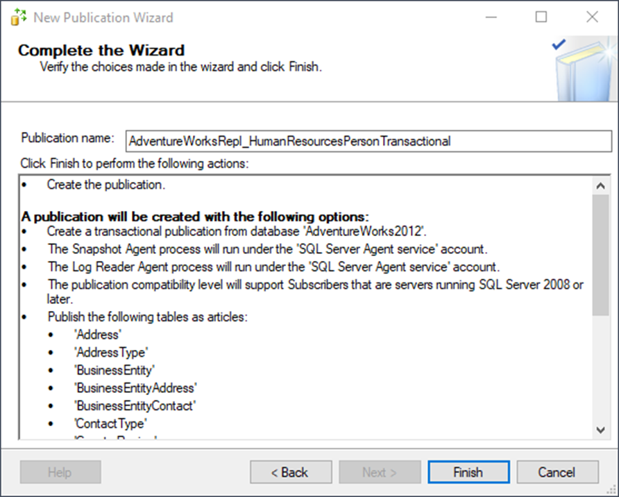Maximize the New Publication Wizard window

click(x=541, y=17)
